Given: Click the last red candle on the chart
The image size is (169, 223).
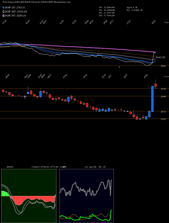Looking at the screenshot, I should tap(155, 85).
